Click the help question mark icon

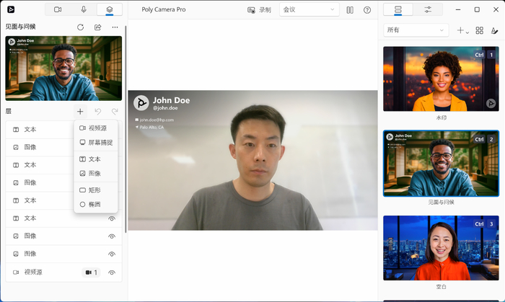pos(367,10)
